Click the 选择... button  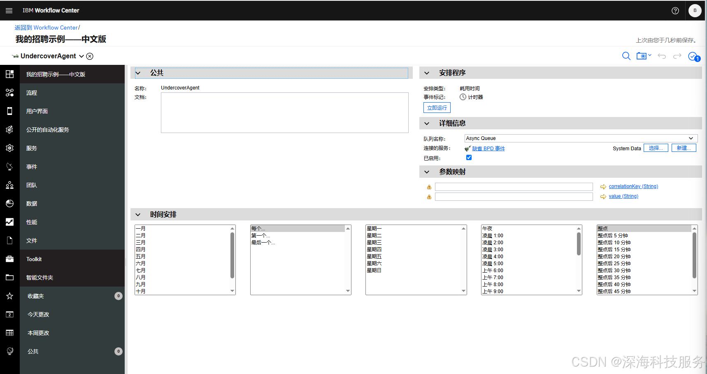click(656, 148)
